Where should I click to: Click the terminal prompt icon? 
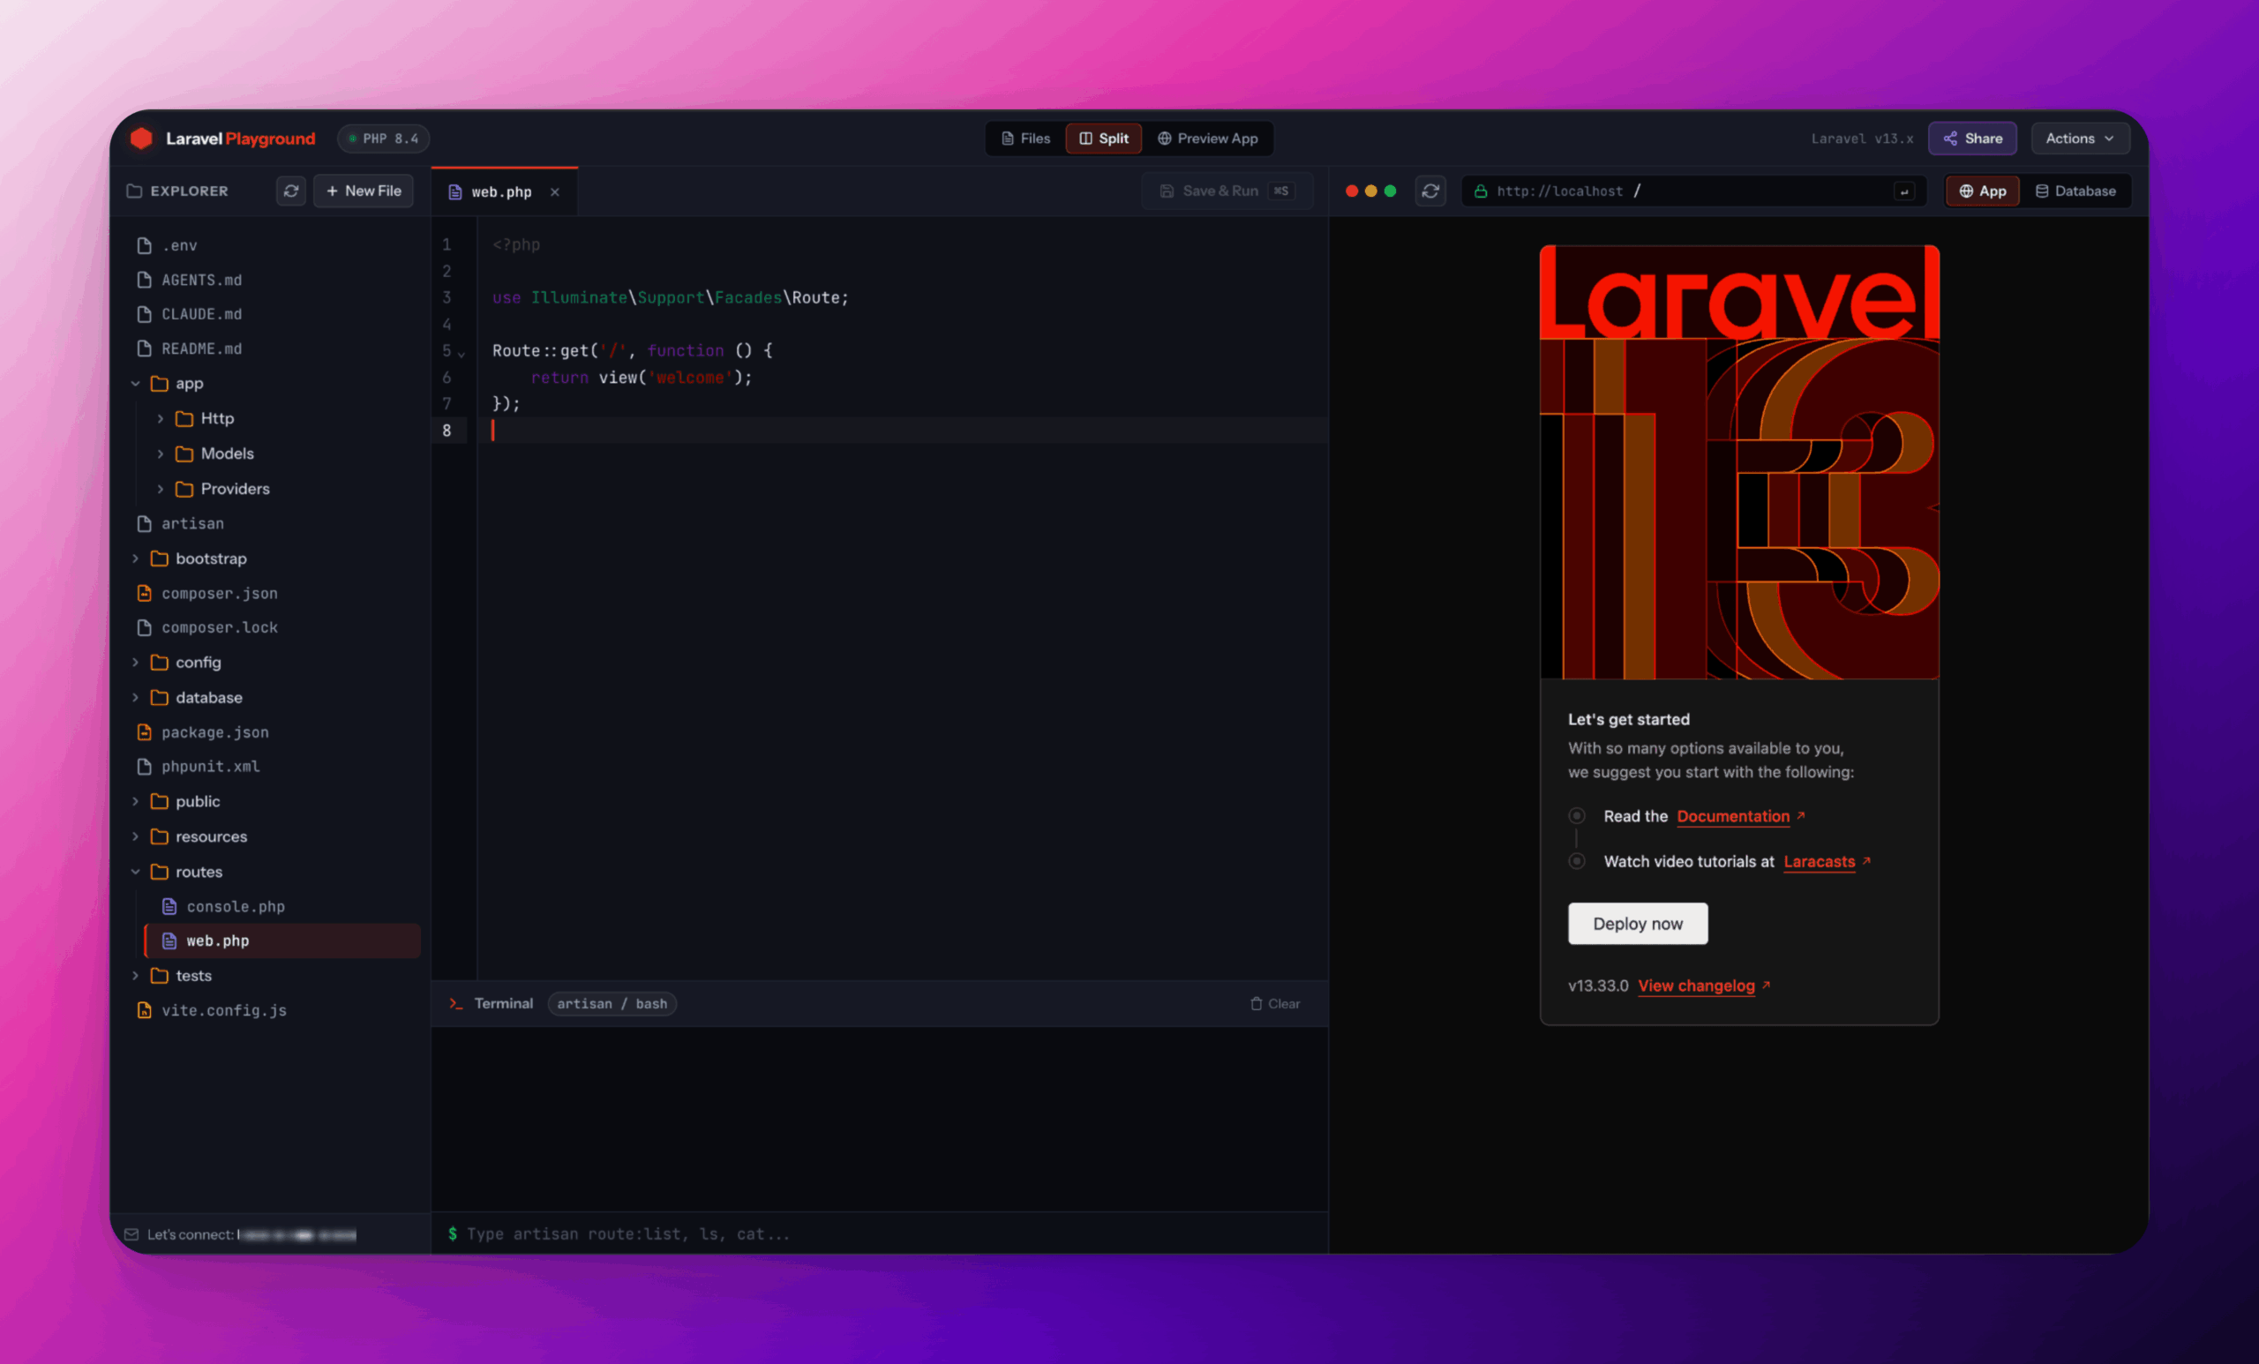click(455, 1004)
